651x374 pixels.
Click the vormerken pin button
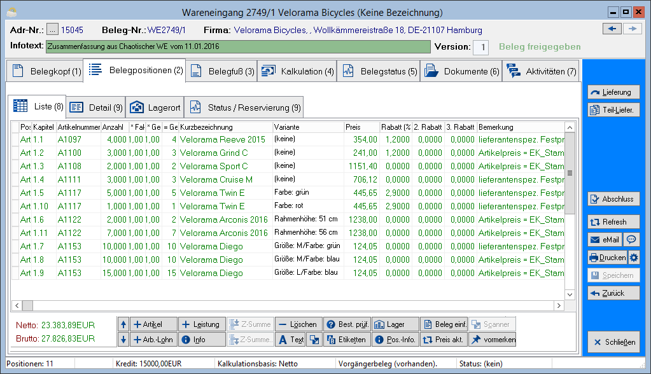click(x=493, y=340)
